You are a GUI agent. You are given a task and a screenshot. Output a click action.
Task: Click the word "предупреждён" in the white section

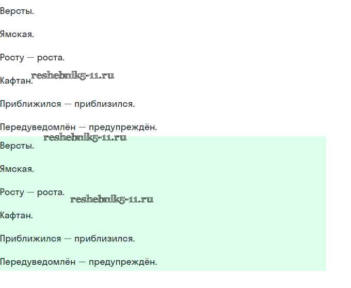click(x=123, y=127)
